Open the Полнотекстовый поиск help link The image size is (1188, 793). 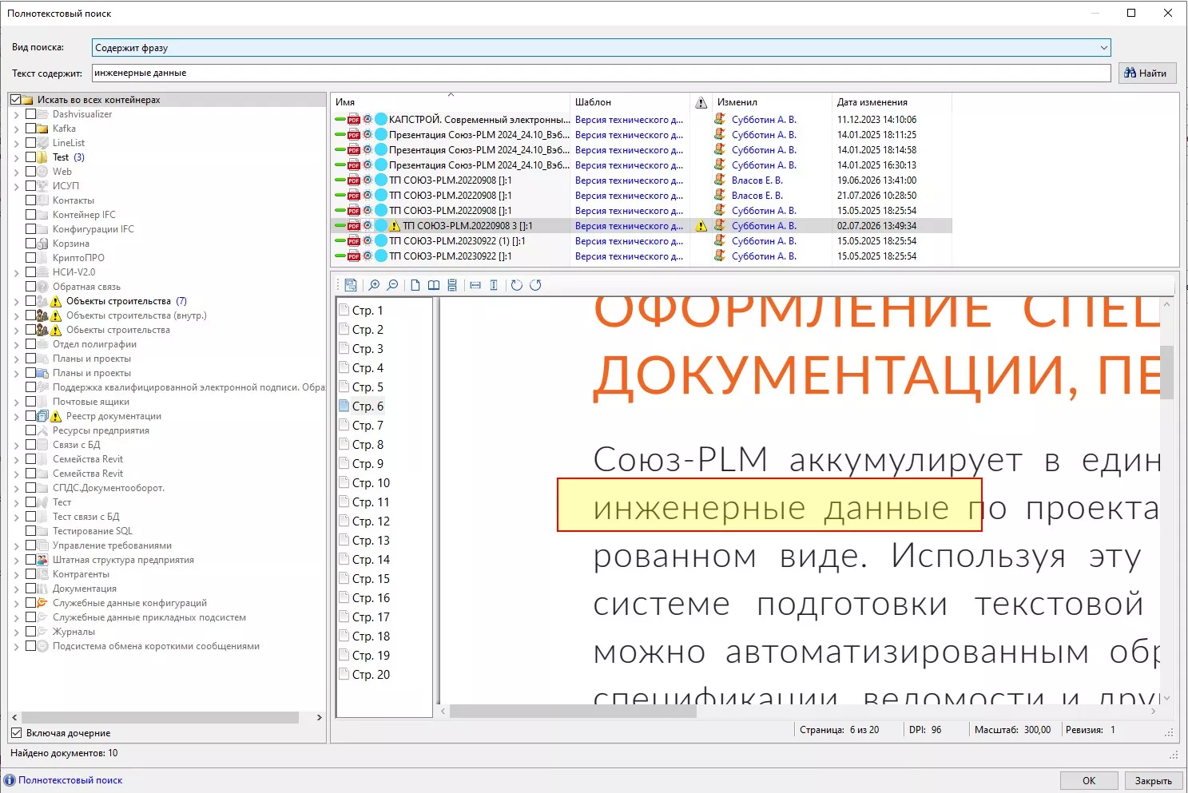(x=70, y=780)
